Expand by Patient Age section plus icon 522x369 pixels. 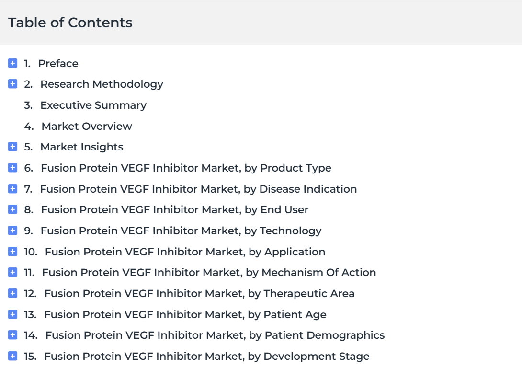(12, 314)
